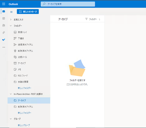Collapse the フォルダー section
146x128 pixels.
click(x=11, y=26)
